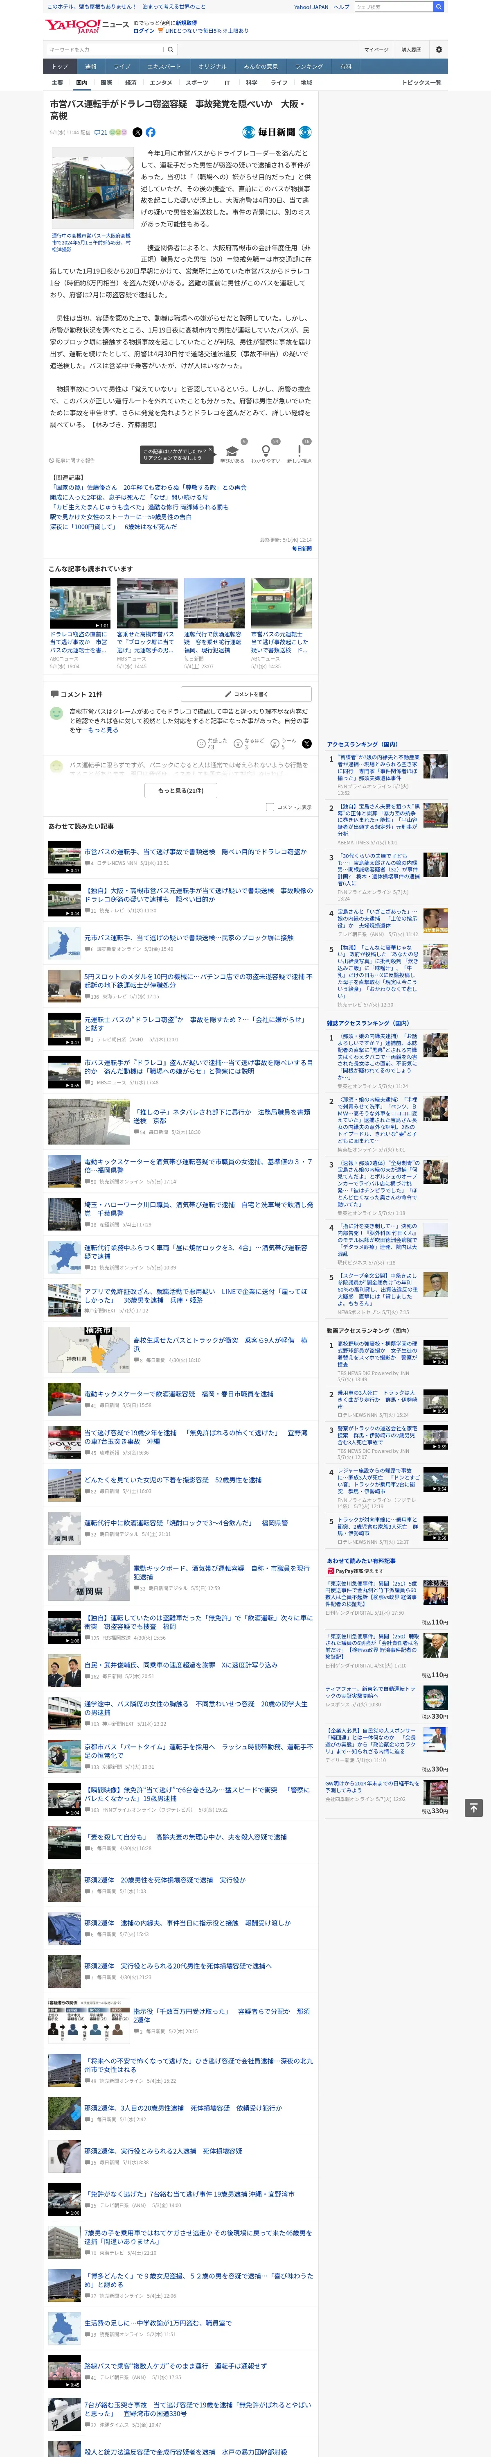Click the back-to-top arrow button
The width and height of the screenshot is (491, 2457).
(x=473, y=1808)
